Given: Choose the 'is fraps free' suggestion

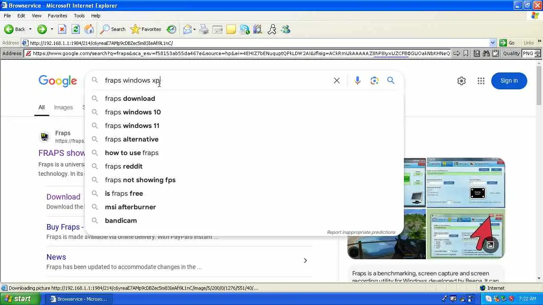Looking at the screenshot, I should point(244,194).
